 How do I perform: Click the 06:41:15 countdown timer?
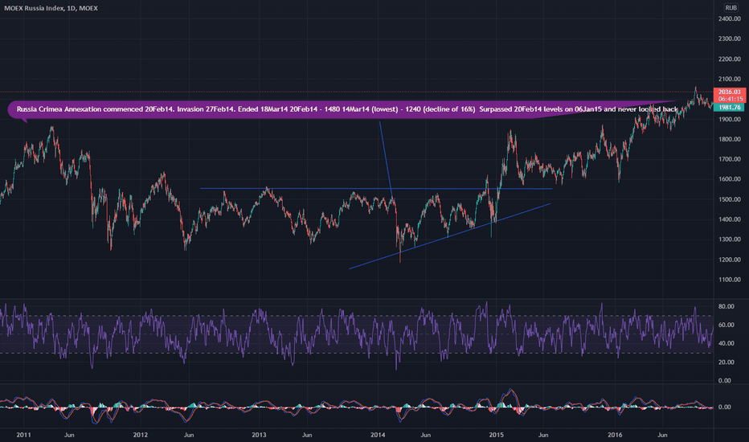pyautogui.click(x=730, y=99)
